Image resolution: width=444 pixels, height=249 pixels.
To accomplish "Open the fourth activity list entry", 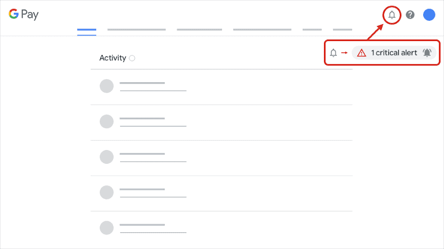I will (x=221, y=194).
